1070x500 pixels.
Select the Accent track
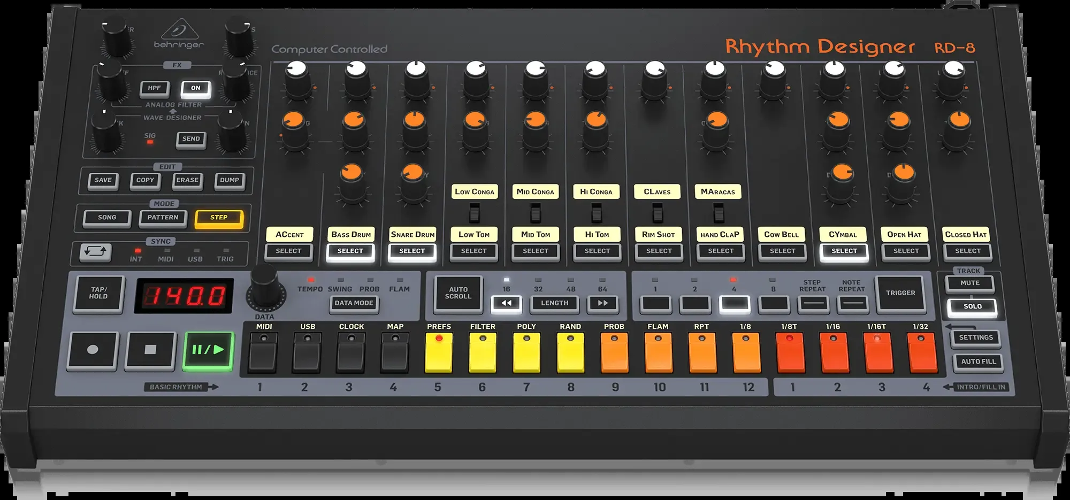click(288, 251)
